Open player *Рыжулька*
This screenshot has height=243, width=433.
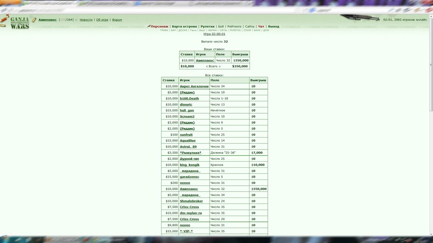(190, 153)
